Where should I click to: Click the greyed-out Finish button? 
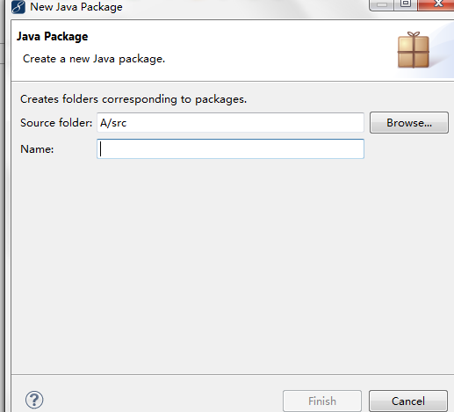(x=322, y=401)
